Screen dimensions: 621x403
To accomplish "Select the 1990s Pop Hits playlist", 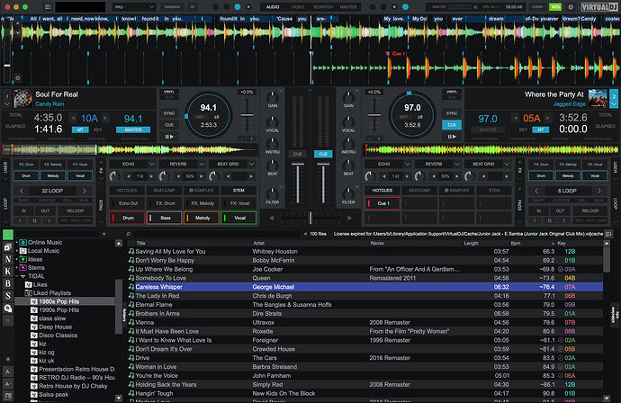I will pyautogui.click(x=59, y=310).
